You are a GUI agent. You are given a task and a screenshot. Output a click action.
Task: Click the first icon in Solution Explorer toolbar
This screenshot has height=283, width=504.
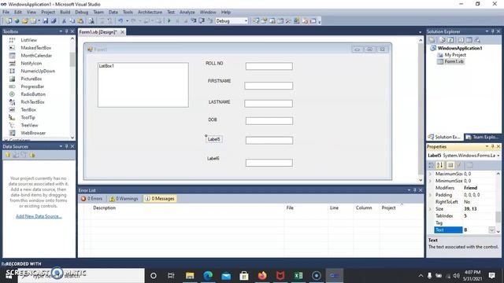(432, 40)
